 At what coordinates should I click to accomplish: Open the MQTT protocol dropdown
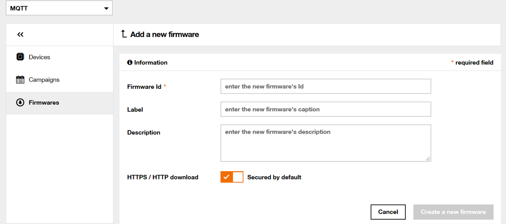[59, 8]
